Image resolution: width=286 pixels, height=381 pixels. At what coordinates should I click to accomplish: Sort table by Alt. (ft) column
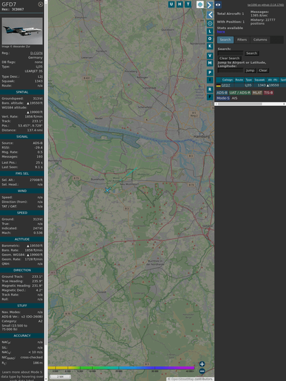click(273, 80)
